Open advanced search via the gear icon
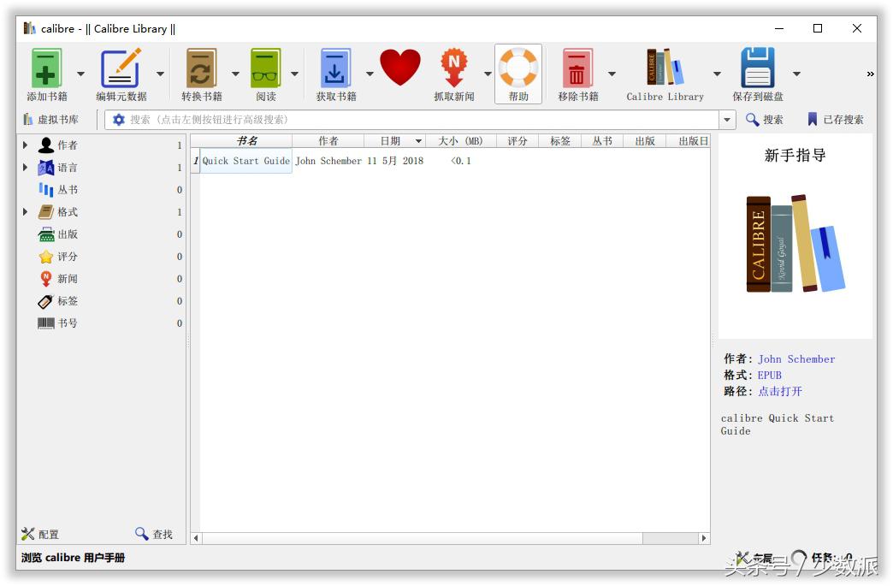This screenshot has width=893, height=586. [118, 119]
